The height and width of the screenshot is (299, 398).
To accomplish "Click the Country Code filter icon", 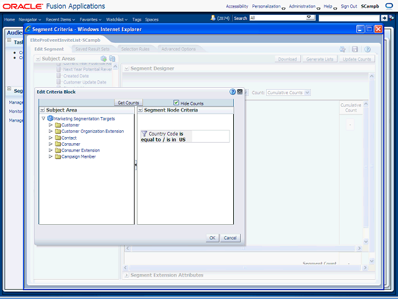I will point(144,133).
